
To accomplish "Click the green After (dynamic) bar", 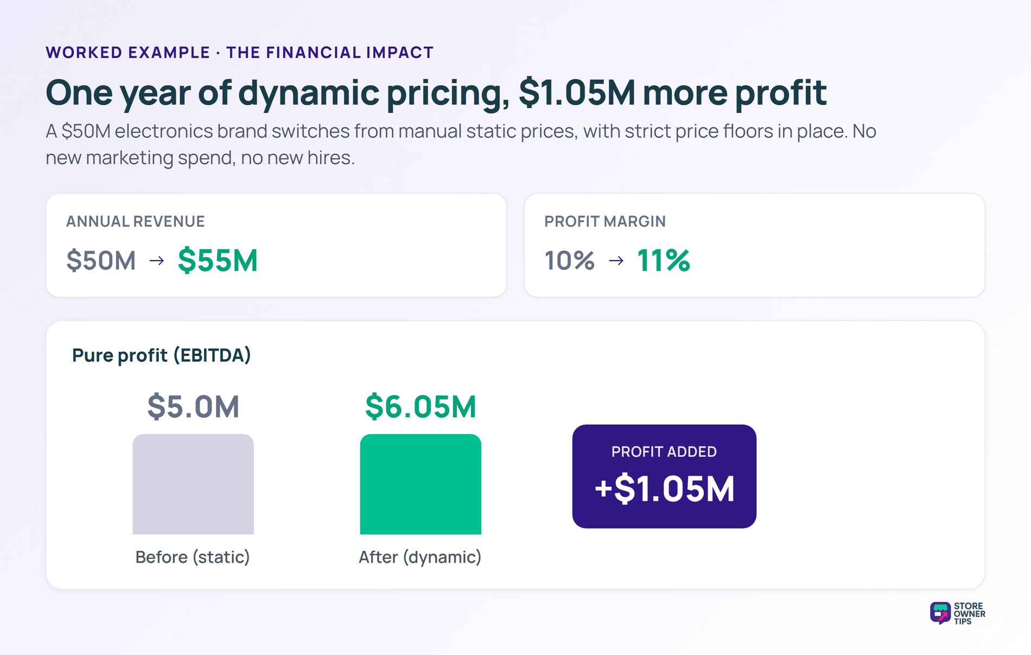I will [421, 484].
